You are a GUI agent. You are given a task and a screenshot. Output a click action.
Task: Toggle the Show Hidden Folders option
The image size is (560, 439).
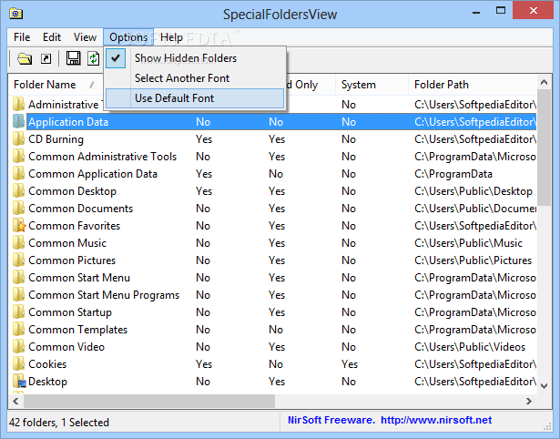185,58
